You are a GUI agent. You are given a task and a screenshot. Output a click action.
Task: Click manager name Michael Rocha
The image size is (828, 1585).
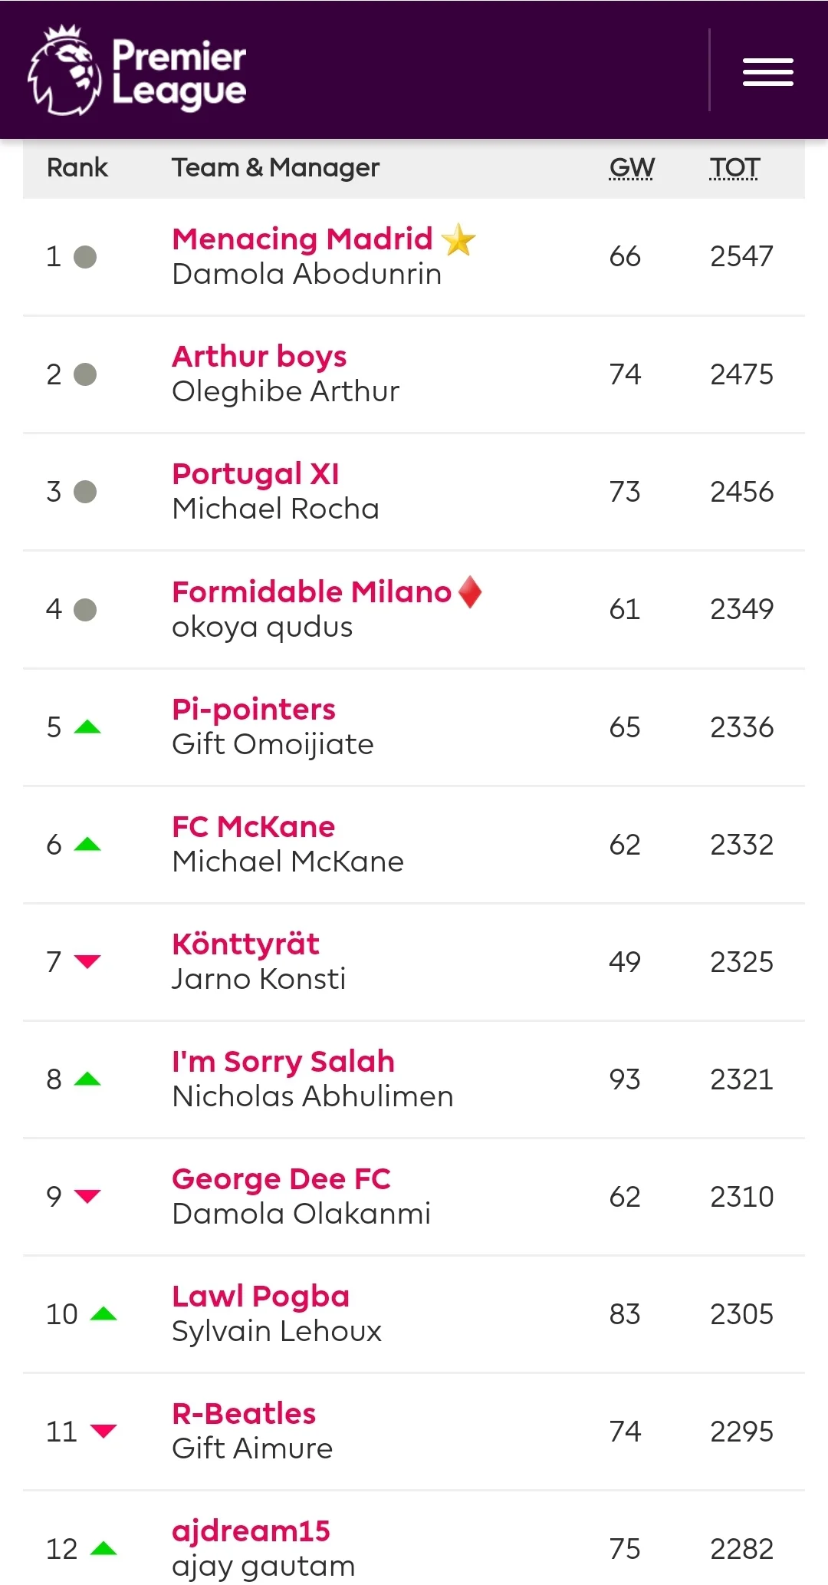click(x=274, y=507)
